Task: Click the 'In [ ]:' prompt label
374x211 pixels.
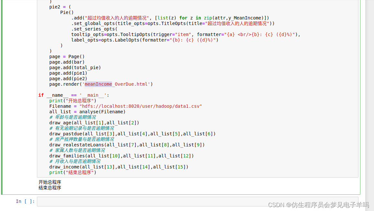Action: [25, 202]
